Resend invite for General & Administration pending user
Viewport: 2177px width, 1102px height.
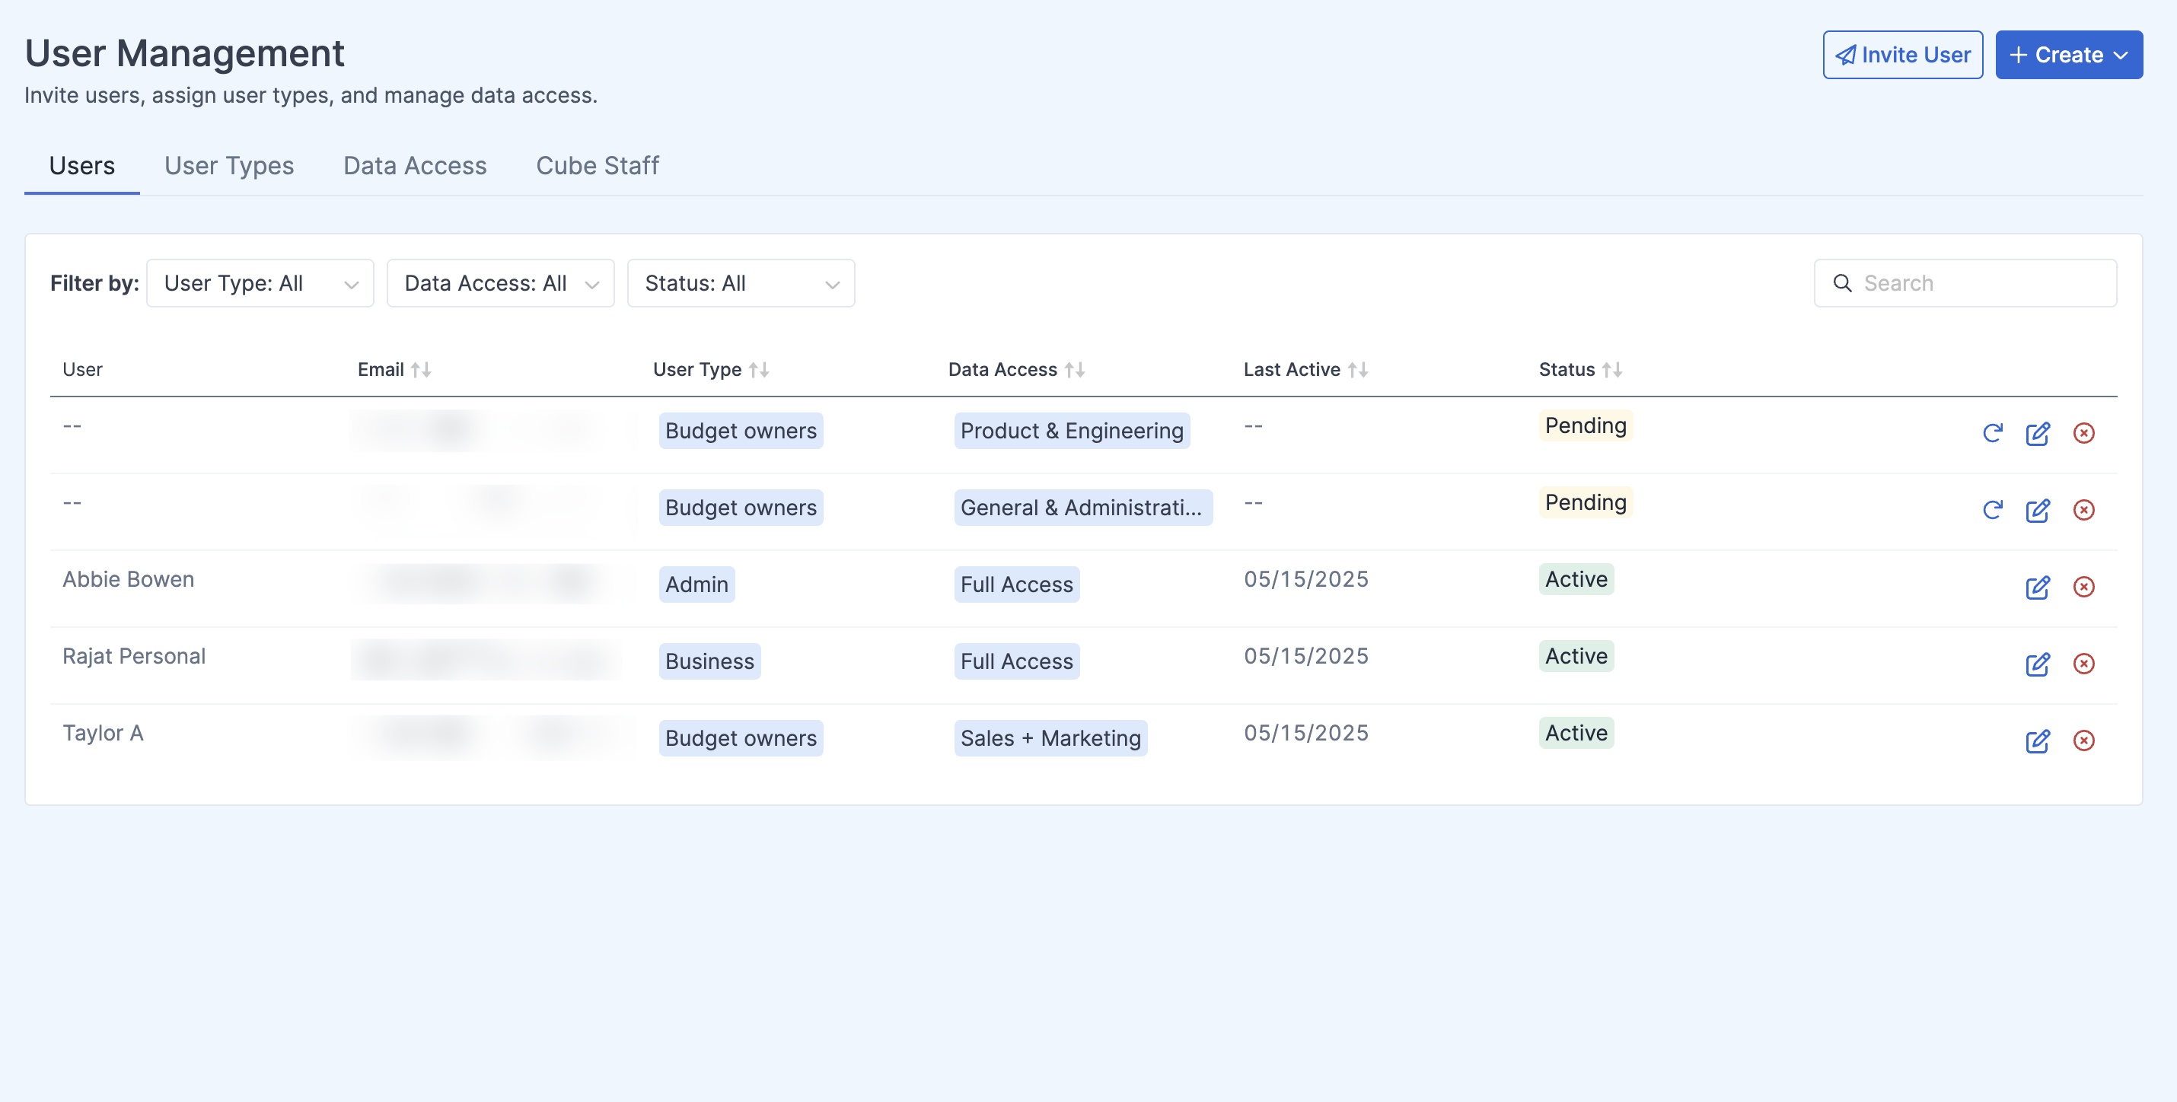click(1992, 511)
